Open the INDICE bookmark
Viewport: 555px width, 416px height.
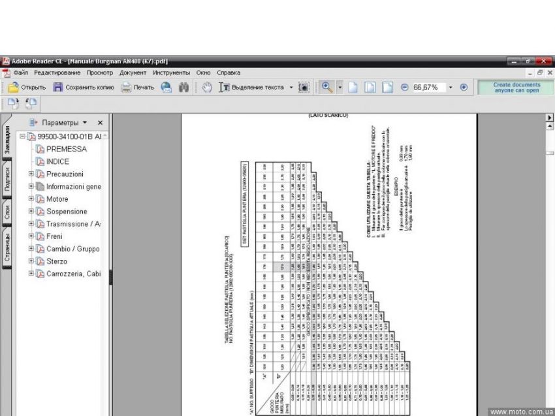coord(57,161)
